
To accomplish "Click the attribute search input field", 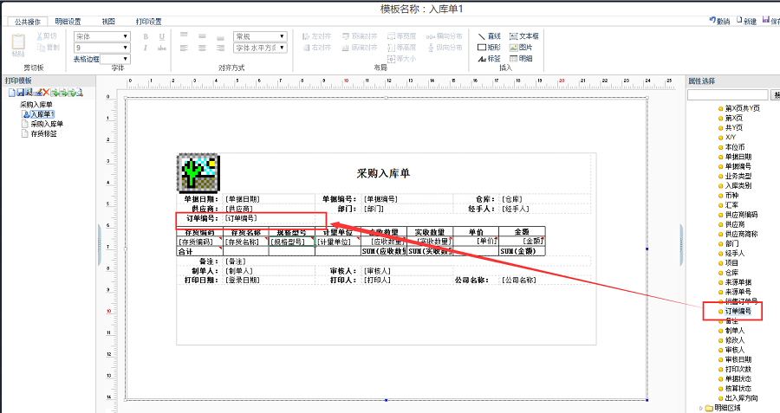I will [x=728, y=94].
